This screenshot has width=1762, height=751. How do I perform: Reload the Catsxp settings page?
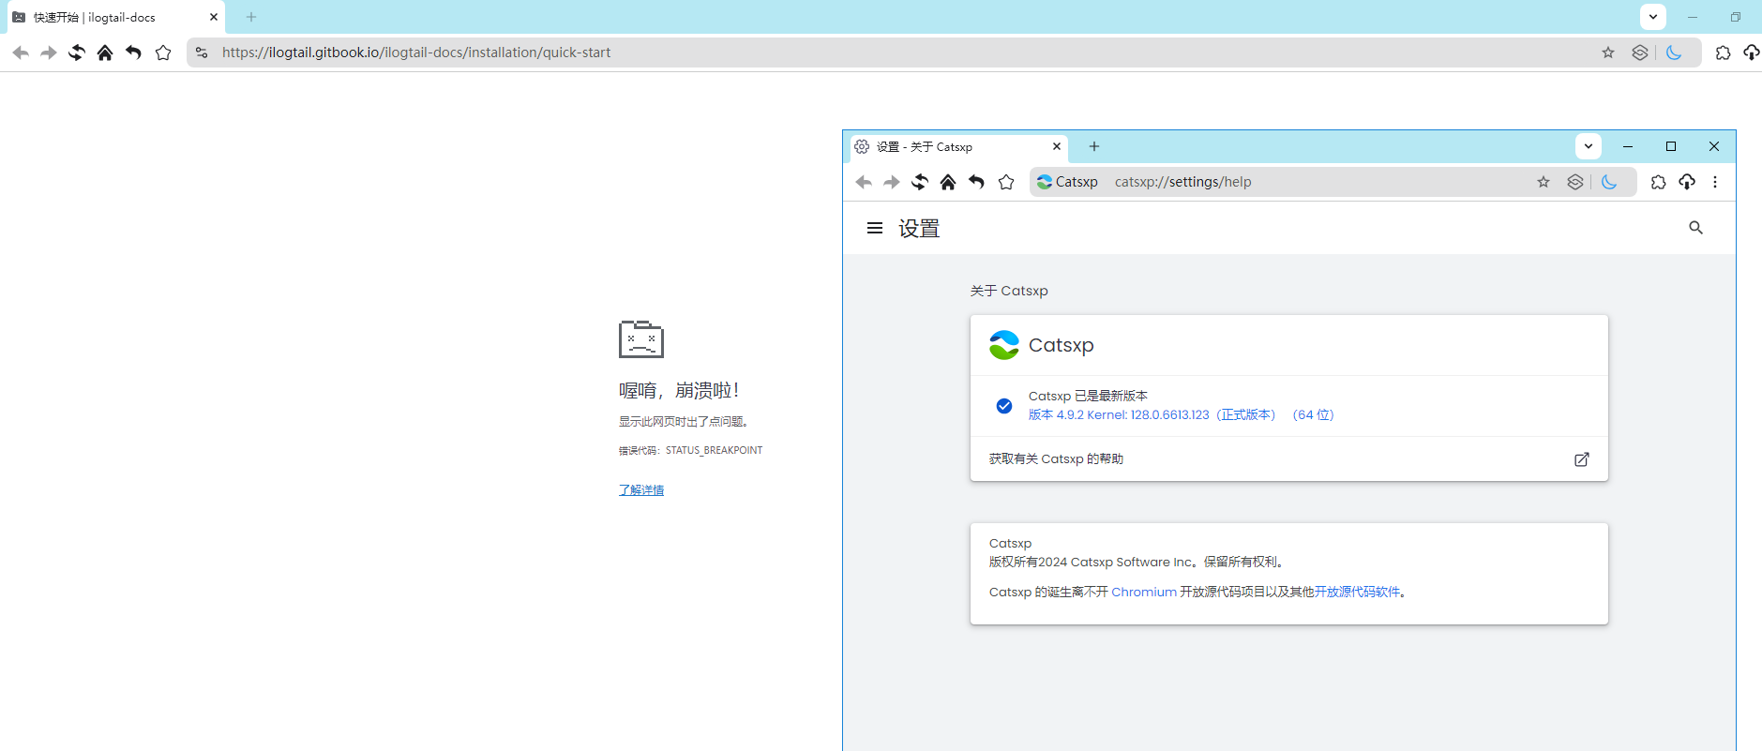coord(920,182)
